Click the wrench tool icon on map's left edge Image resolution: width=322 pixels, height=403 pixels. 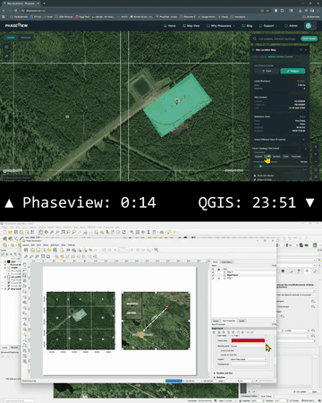point(6,56)
